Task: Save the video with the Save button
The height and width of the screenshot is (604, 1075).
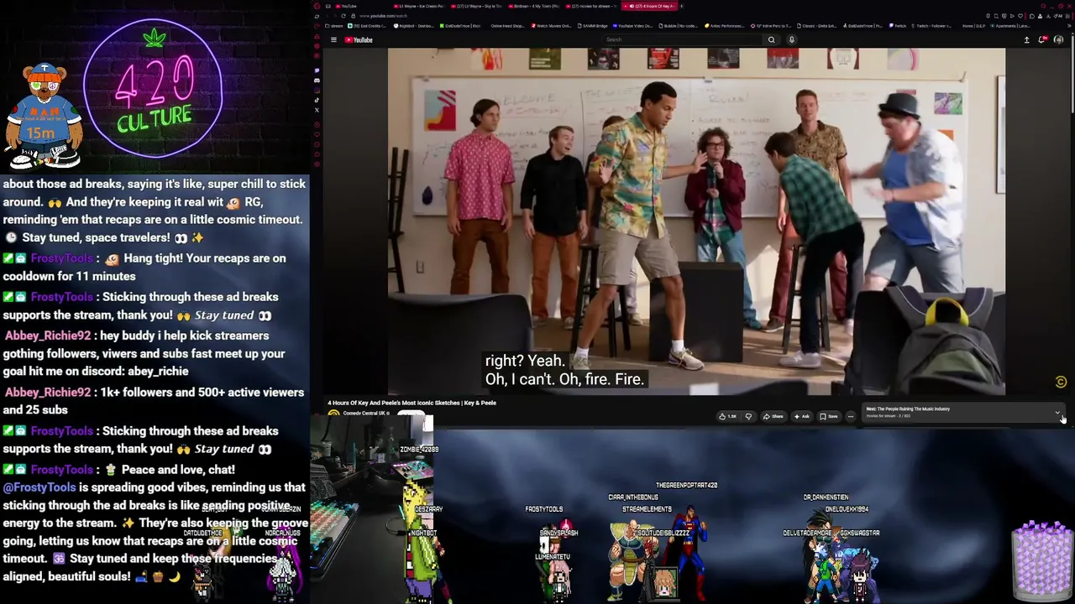Action: [829, 416]
